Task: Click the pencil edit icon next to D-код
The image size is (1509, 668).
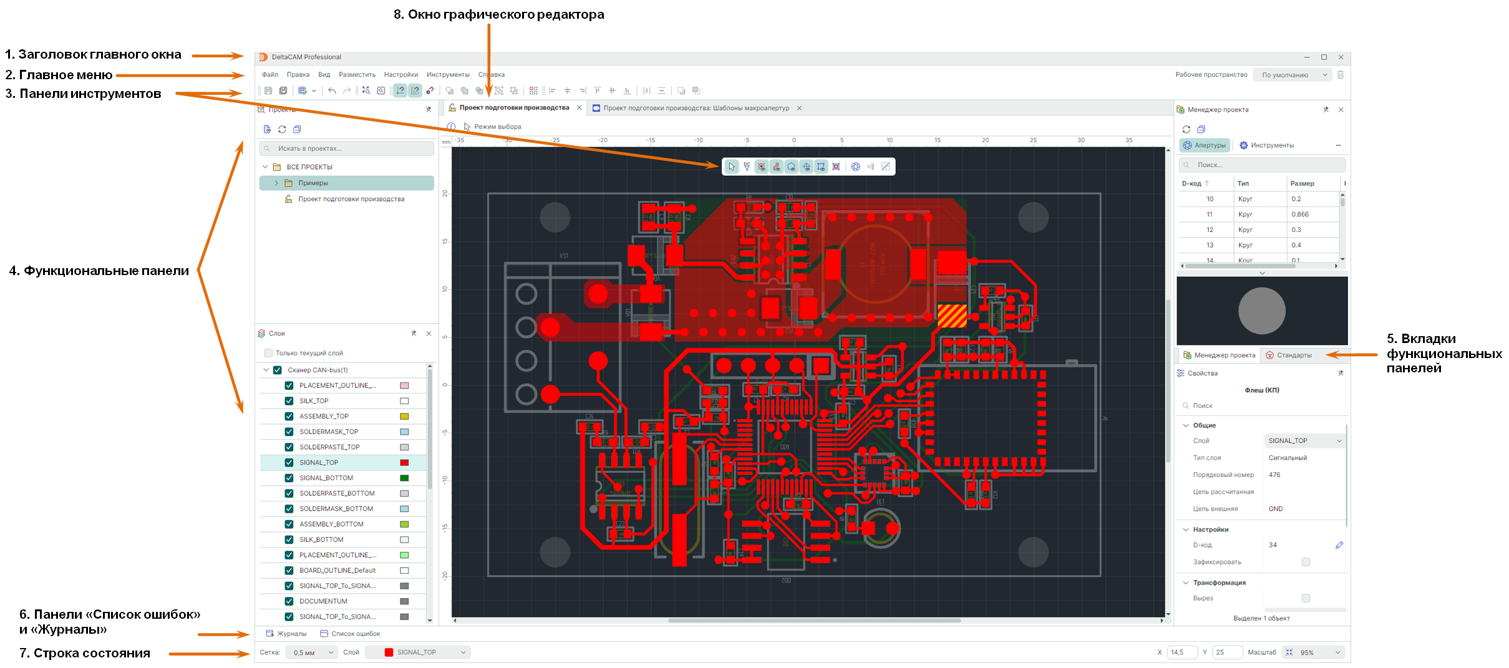Action: tap(1339, 545)
